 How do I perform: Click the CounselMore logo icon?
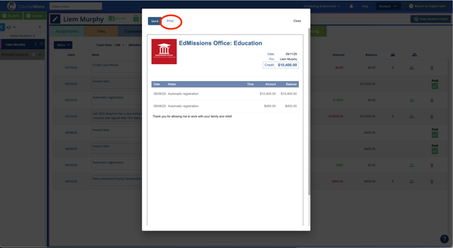point(11,6)
